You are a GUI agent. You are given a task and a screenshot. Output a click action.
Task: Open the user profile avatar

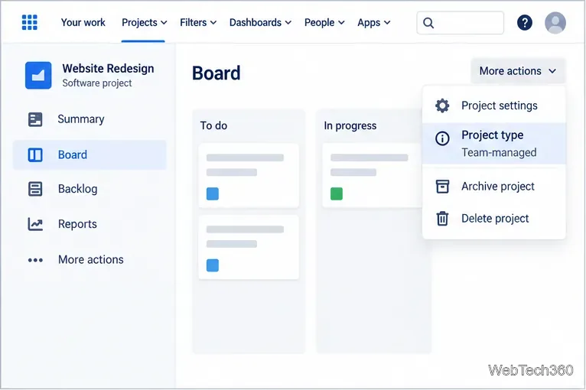[x=555, y=23]
